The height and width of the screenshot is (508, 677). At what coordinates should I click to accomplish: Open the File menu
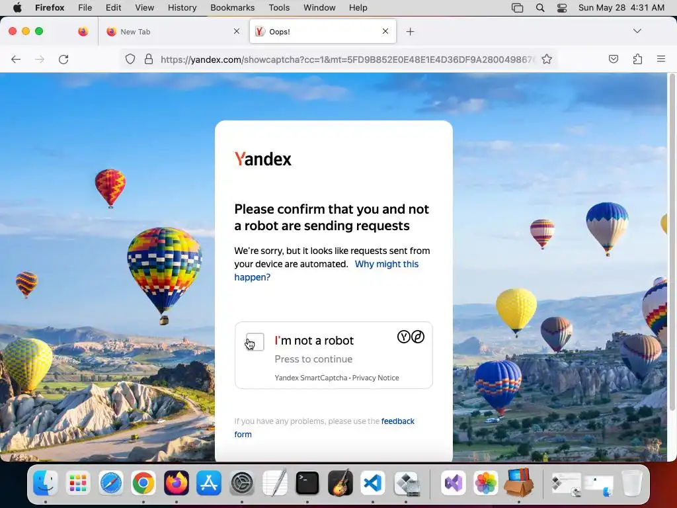point(85,7)
